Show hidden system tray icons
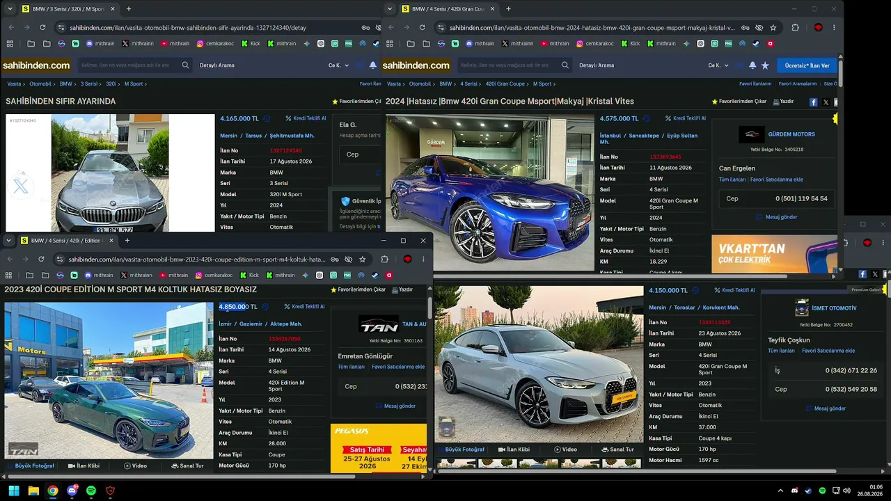 [x=780, y=491]
